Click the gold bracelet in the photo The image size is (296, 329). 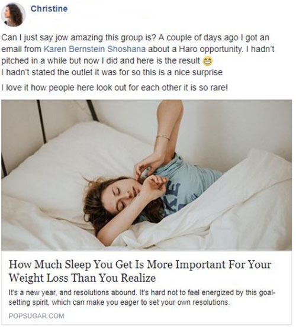coord(163,137)
